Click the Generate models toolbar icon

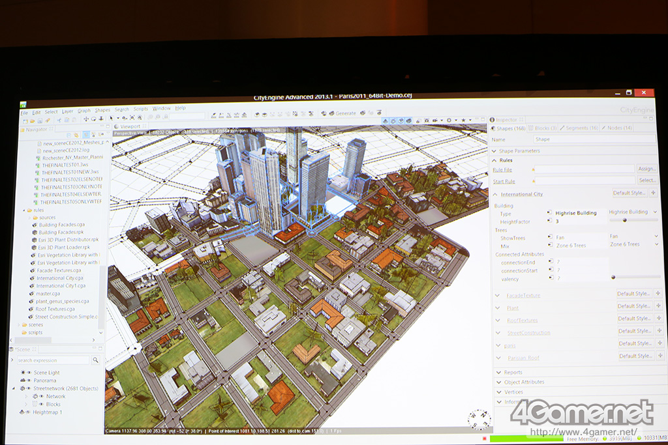tap(331, 113)
